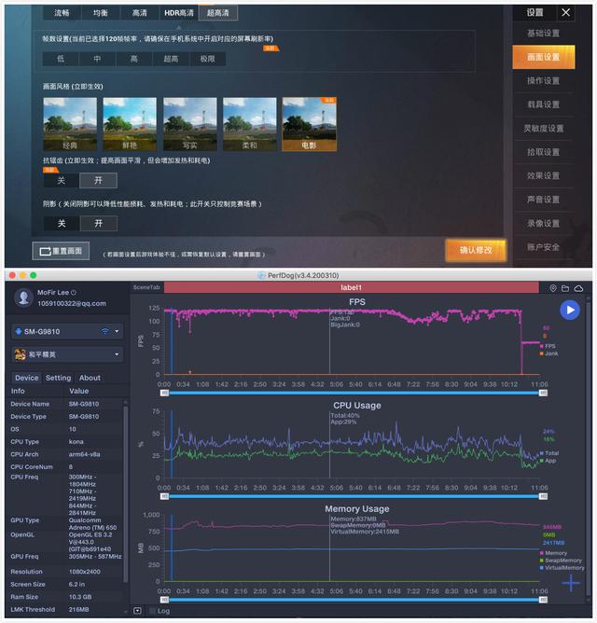Switch to the Setting tab in PerfDog
Viewport: 597px width, 623px height.
[58, 378]
